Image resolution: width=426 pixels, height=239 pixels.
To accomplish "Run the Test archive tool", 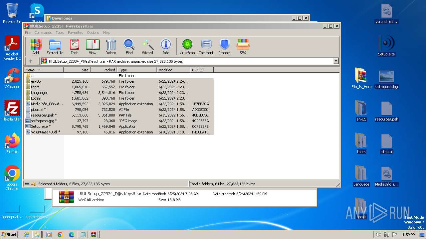I will pos(74,46).
